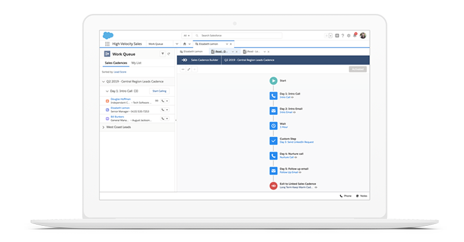Viewport: 464px width, 242px height.
Task: Change the Lead Score sort link
Action: tap(120, 72)
